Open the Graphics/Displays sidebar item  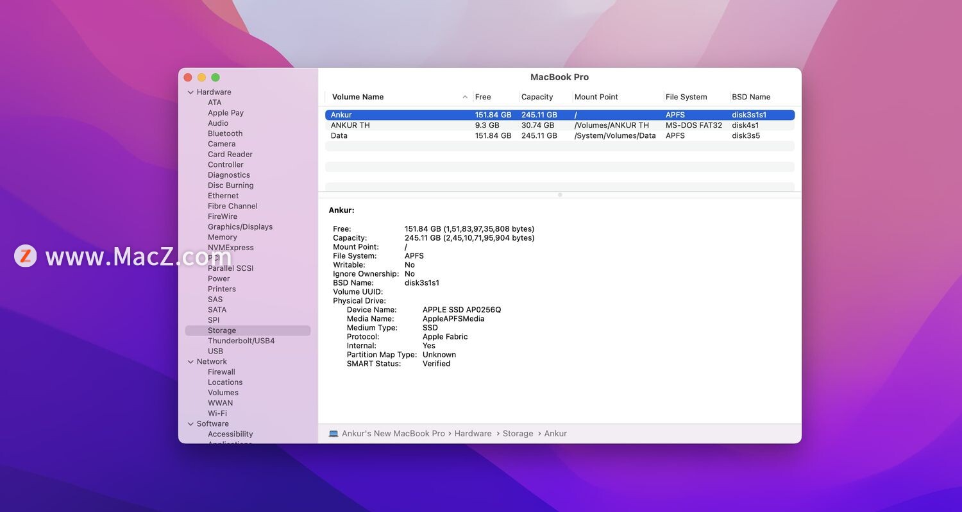240,226
